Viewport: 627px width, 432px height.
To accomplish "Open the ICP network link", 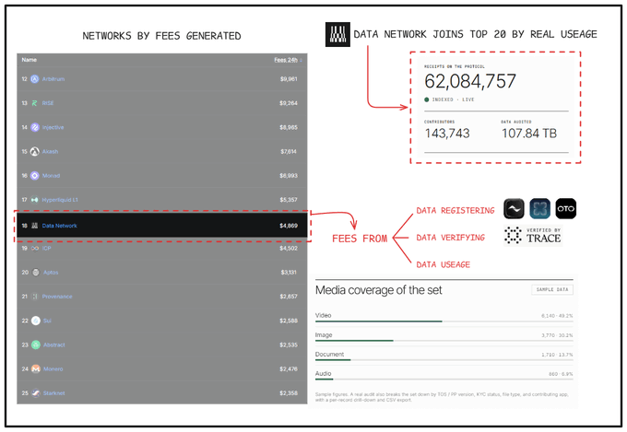I will [47, 248].
